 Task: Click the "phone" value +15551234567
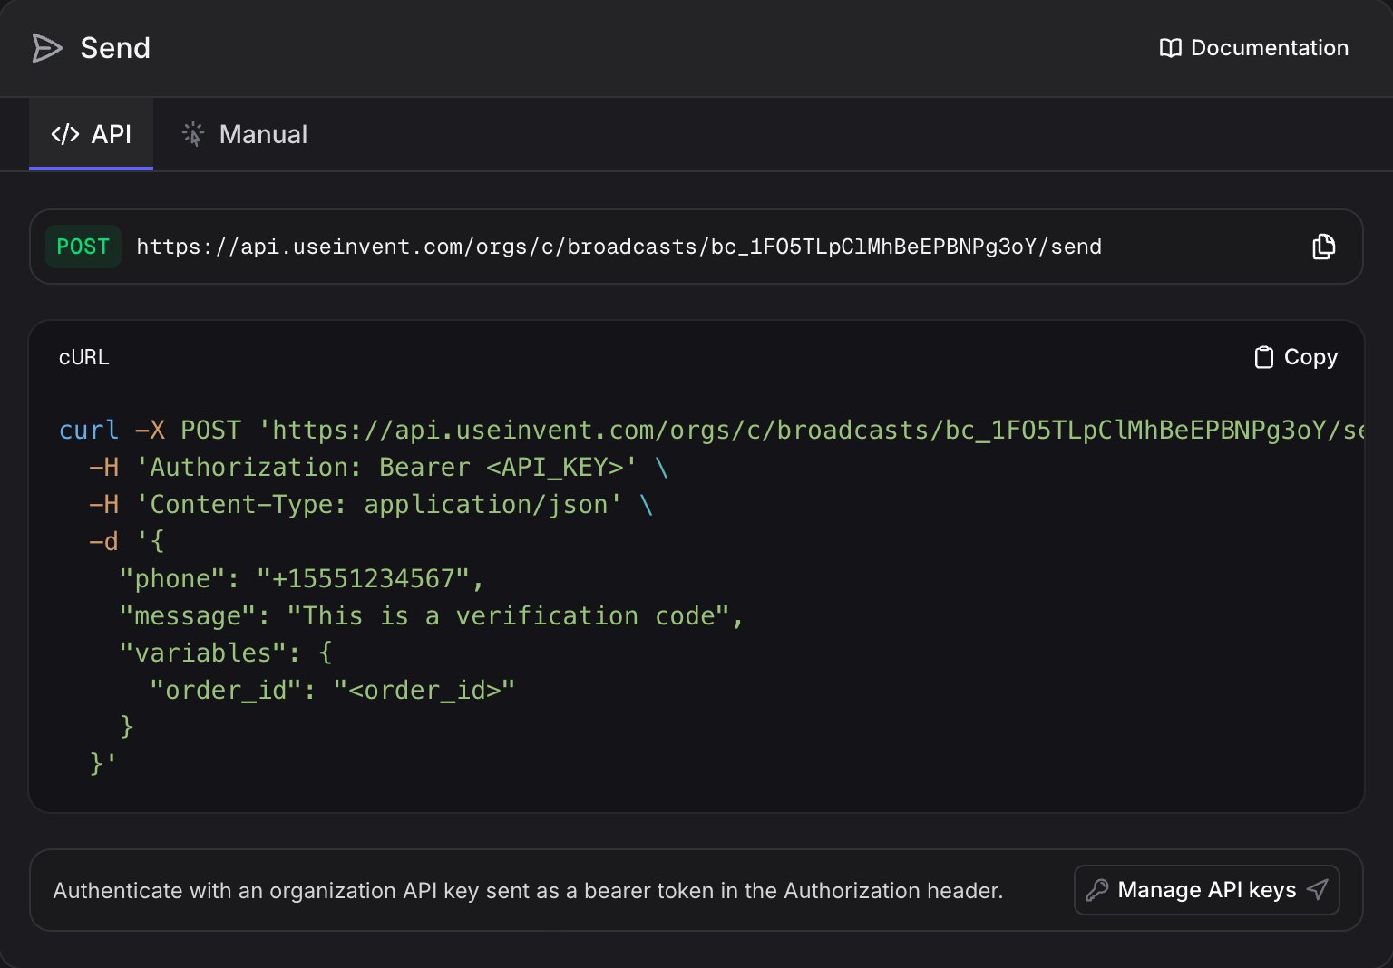coord(363,578)
